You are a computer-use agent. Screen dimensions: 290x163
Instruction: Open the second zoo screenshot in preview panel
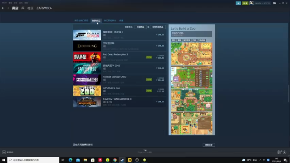[192, 77]
